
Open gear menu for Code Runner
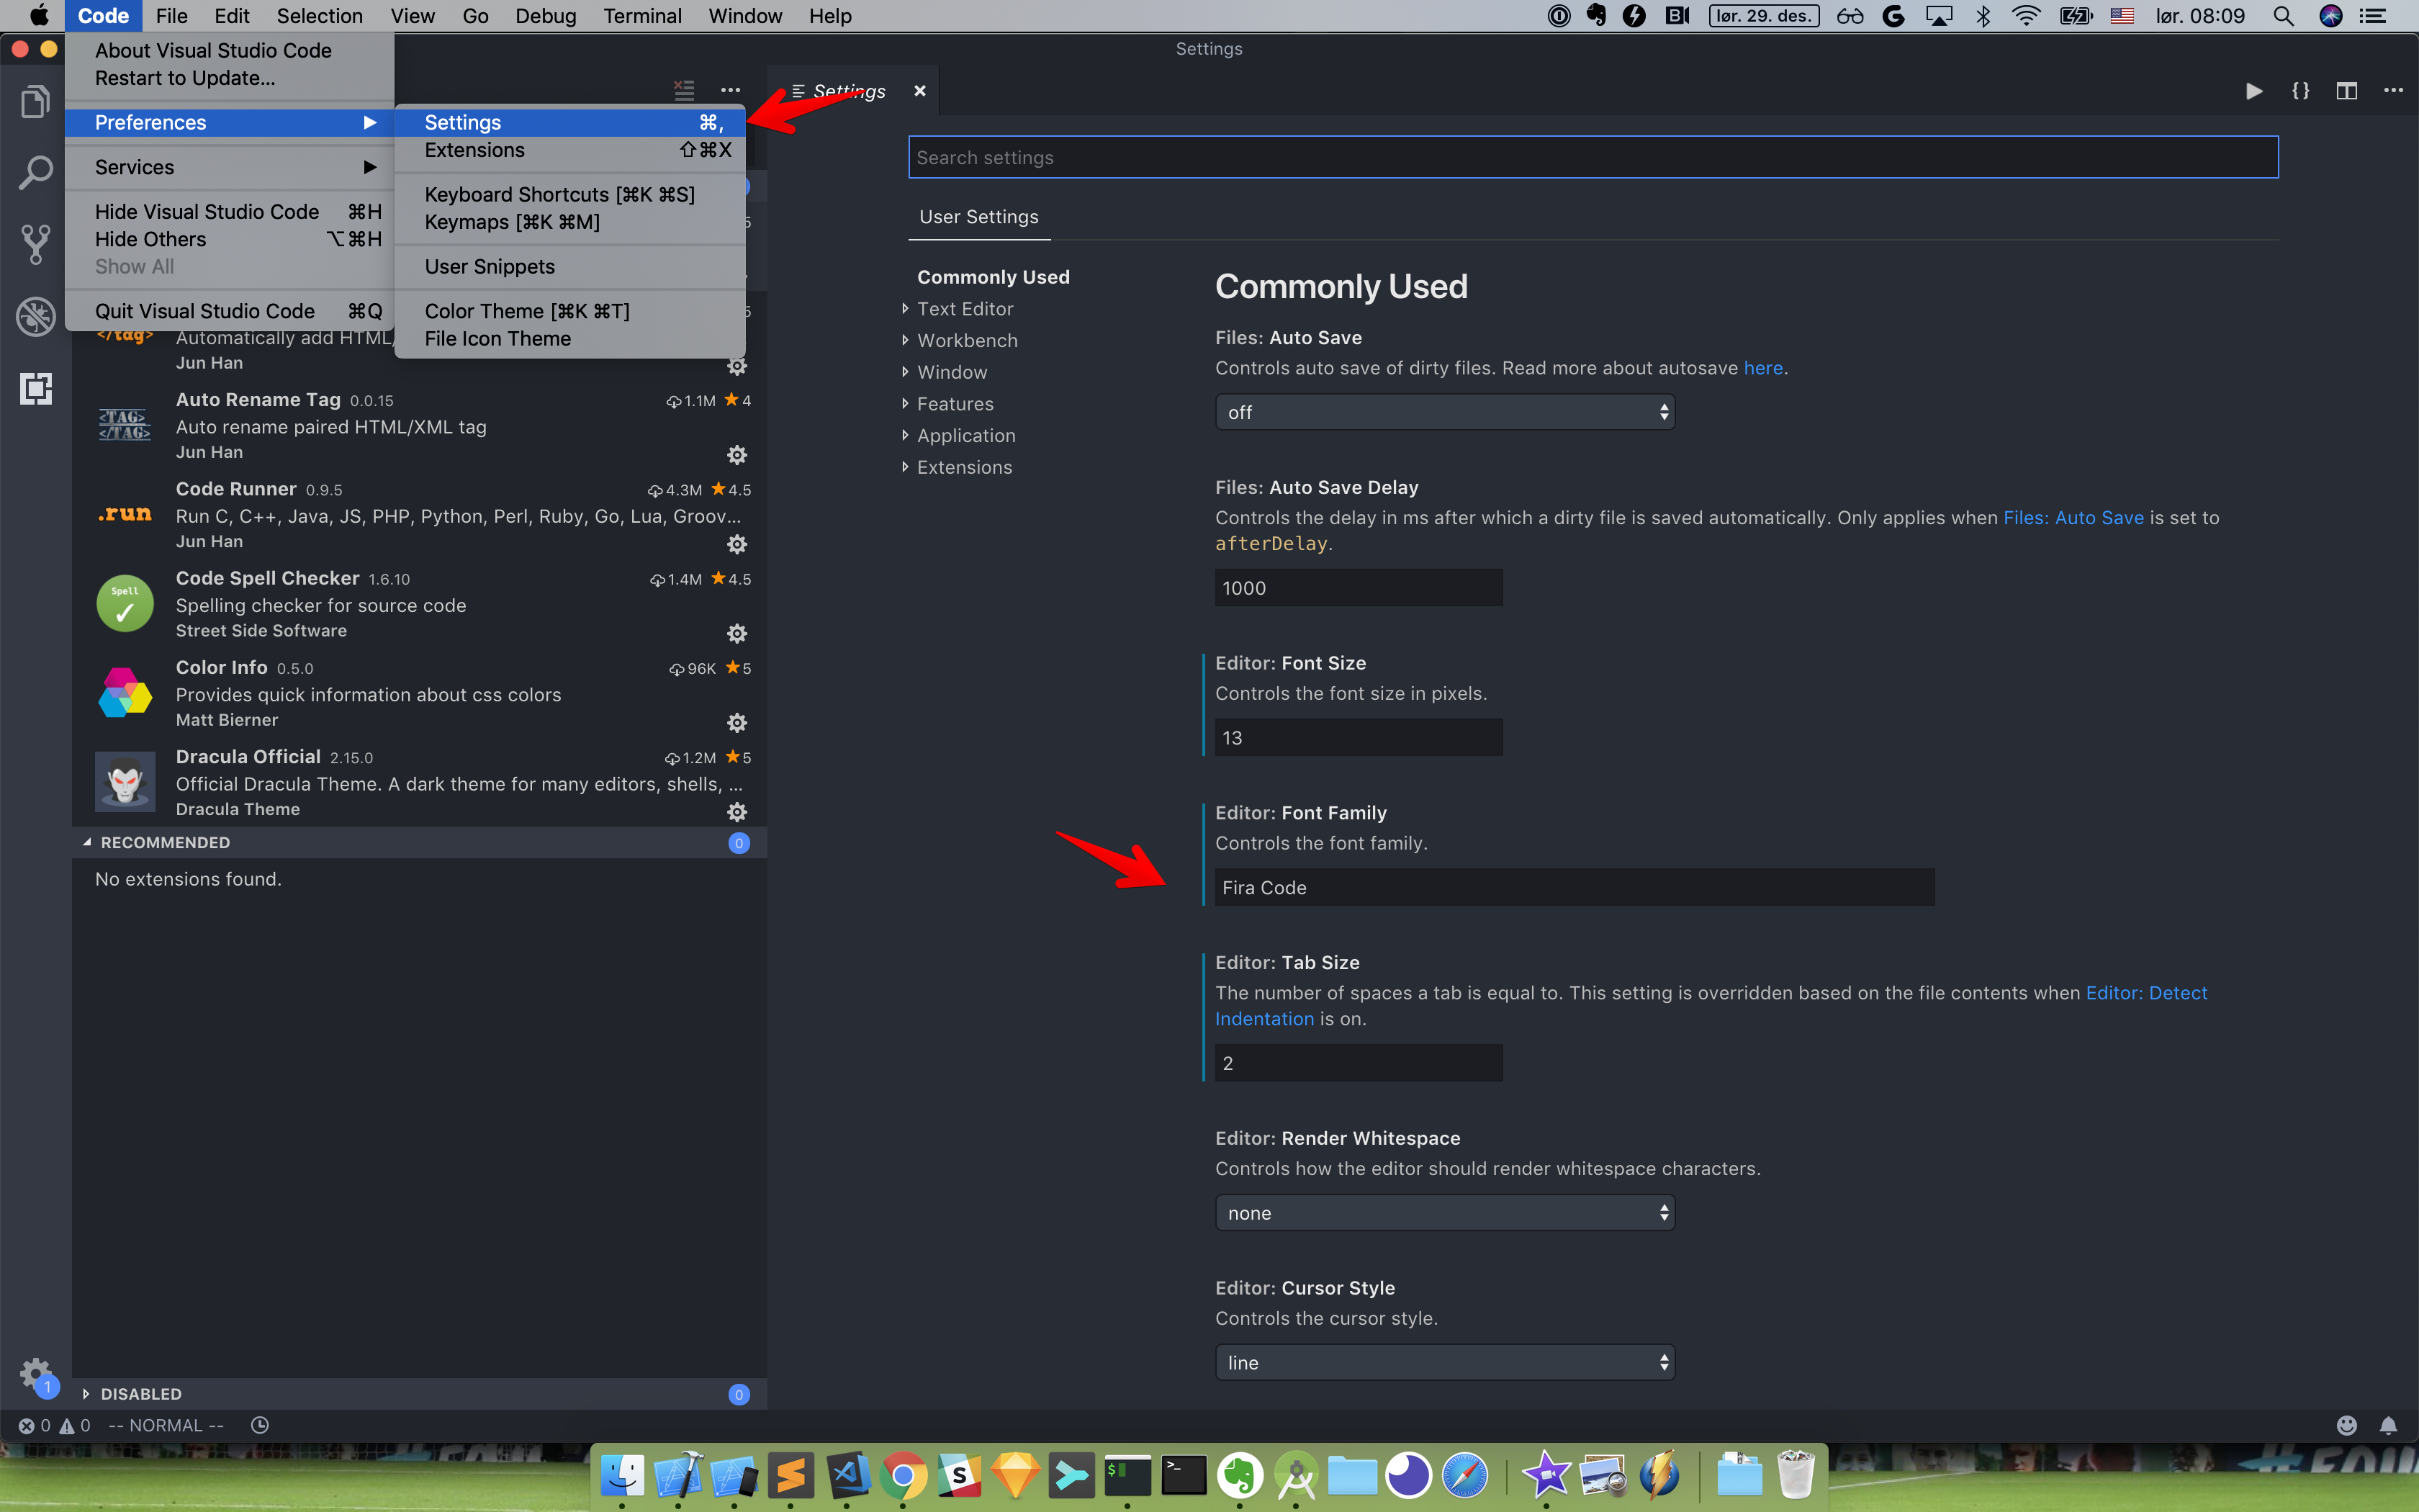(736, 544)
